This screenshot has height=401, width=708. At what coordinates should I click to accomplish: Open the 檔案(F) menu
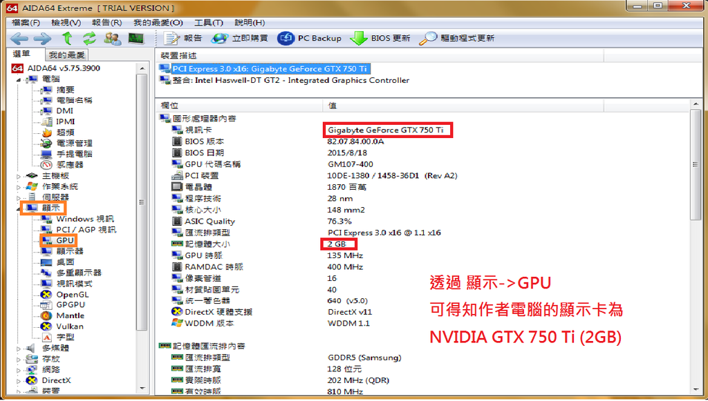26,22
